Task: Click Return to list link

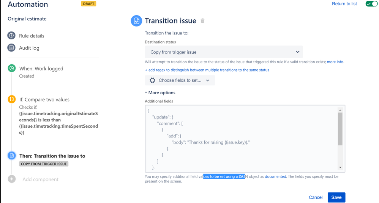Action: [344, 4]
